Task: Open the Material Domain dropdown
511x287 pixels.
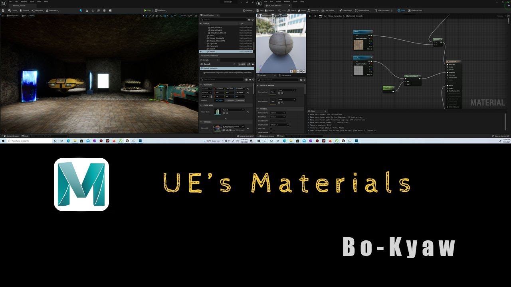Action: [278, 113]
